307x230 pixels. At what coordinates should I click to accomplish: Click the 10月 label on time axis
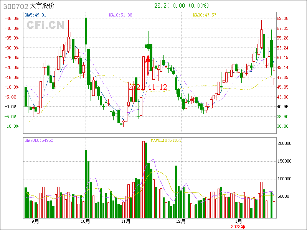coord(85,222)
